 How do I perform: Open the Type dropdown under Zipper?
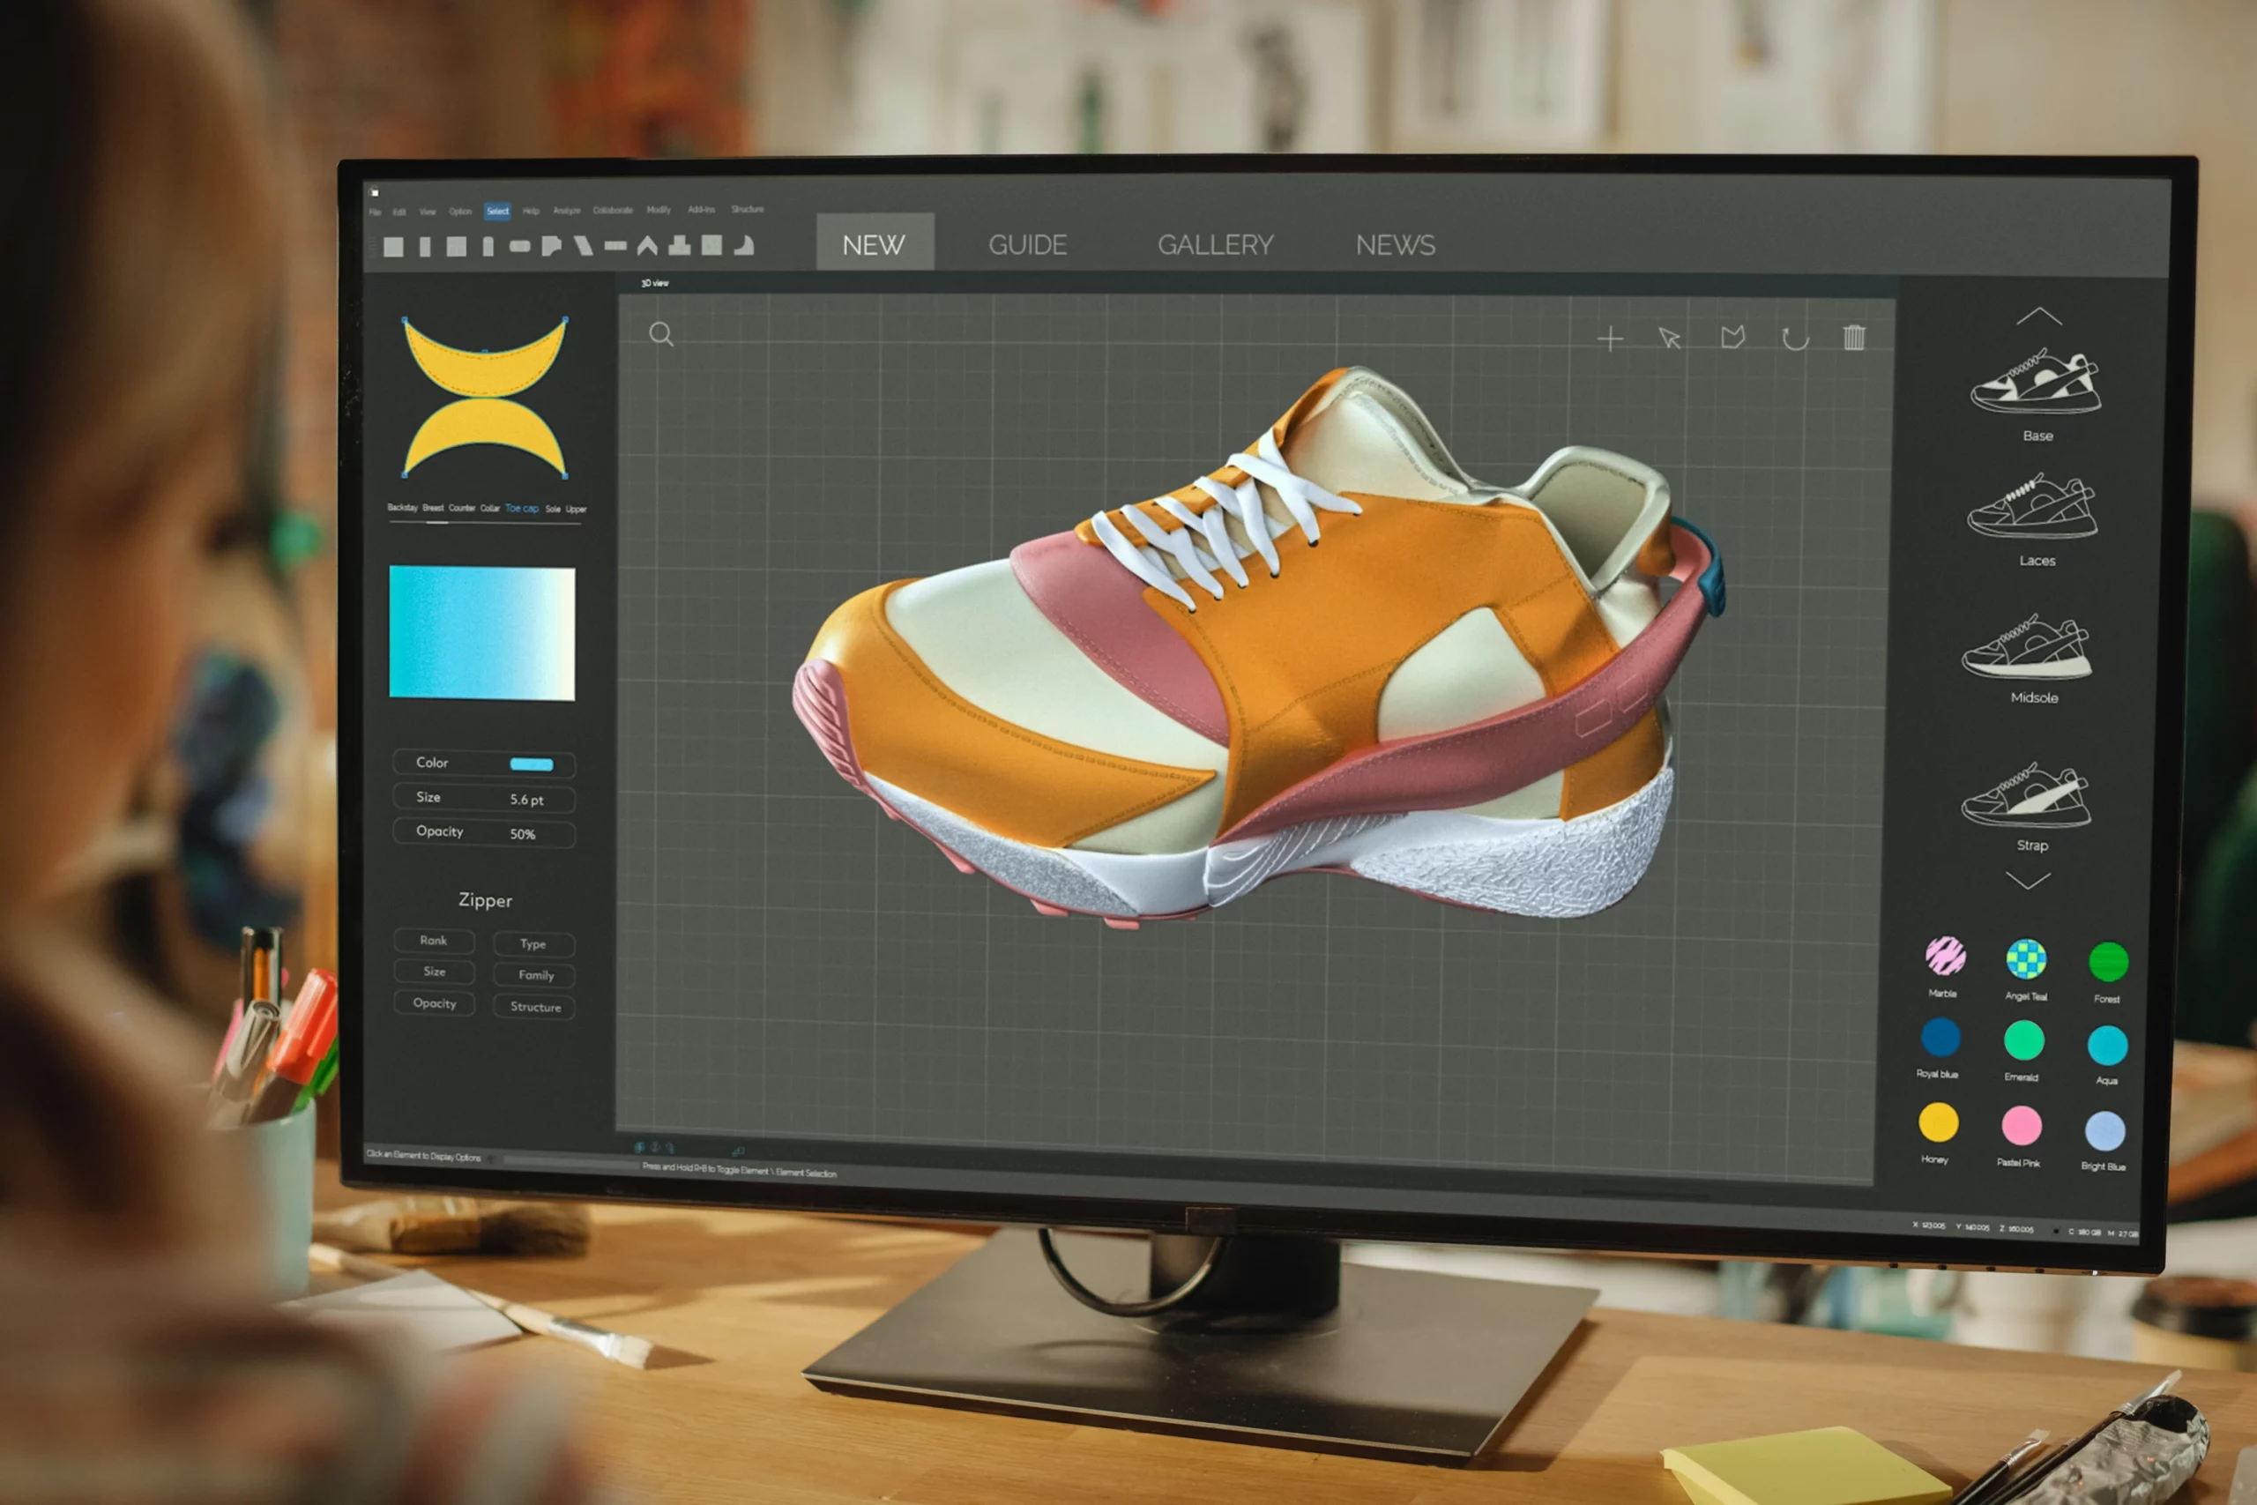point(533,943)
